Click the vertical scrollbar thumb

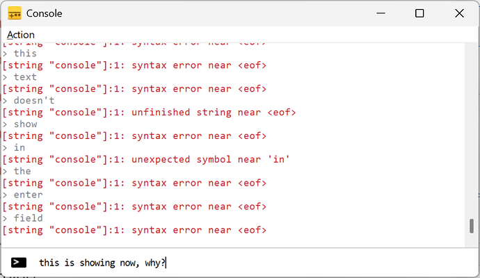[472, 226]
